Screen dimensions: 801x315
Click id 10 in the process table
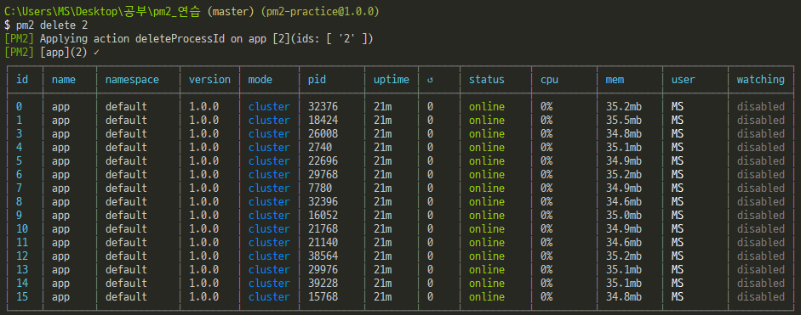point(22,229)
